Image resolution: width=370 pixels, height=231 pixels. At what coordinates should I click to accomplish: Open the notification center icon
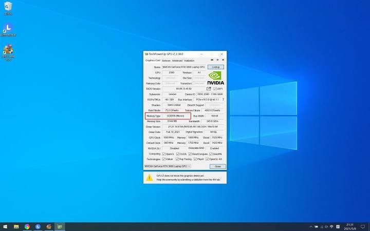pos(363,227)
